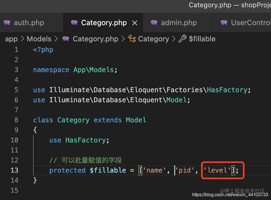Click the HasFactory import on line 5

(227, 90)
